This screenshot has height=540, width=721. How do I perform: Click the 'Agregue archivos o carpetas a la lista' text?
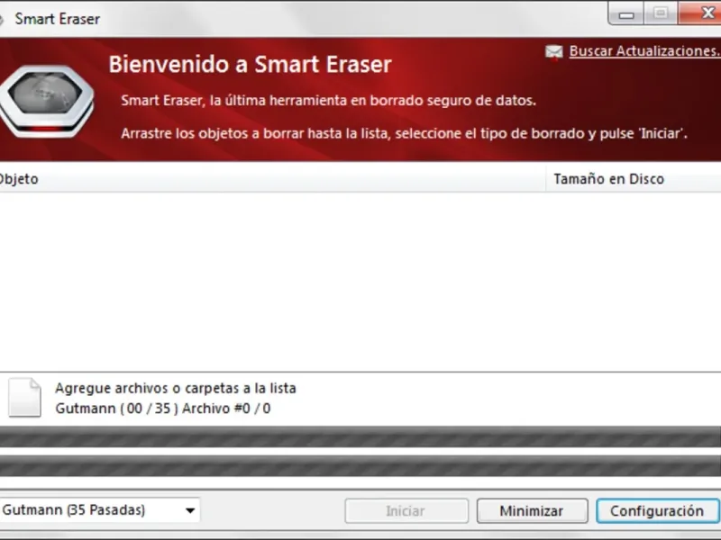(175, 388)
